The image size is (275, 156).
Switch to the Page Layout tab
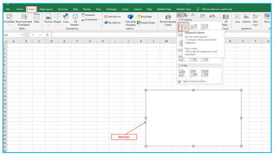[46, 9]
